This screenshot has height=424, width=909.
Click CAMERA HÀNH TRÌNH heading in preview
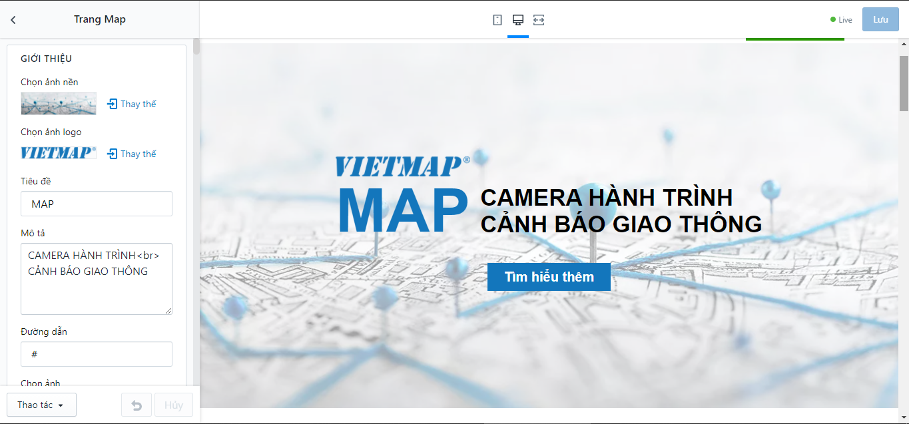coord(607,198)
